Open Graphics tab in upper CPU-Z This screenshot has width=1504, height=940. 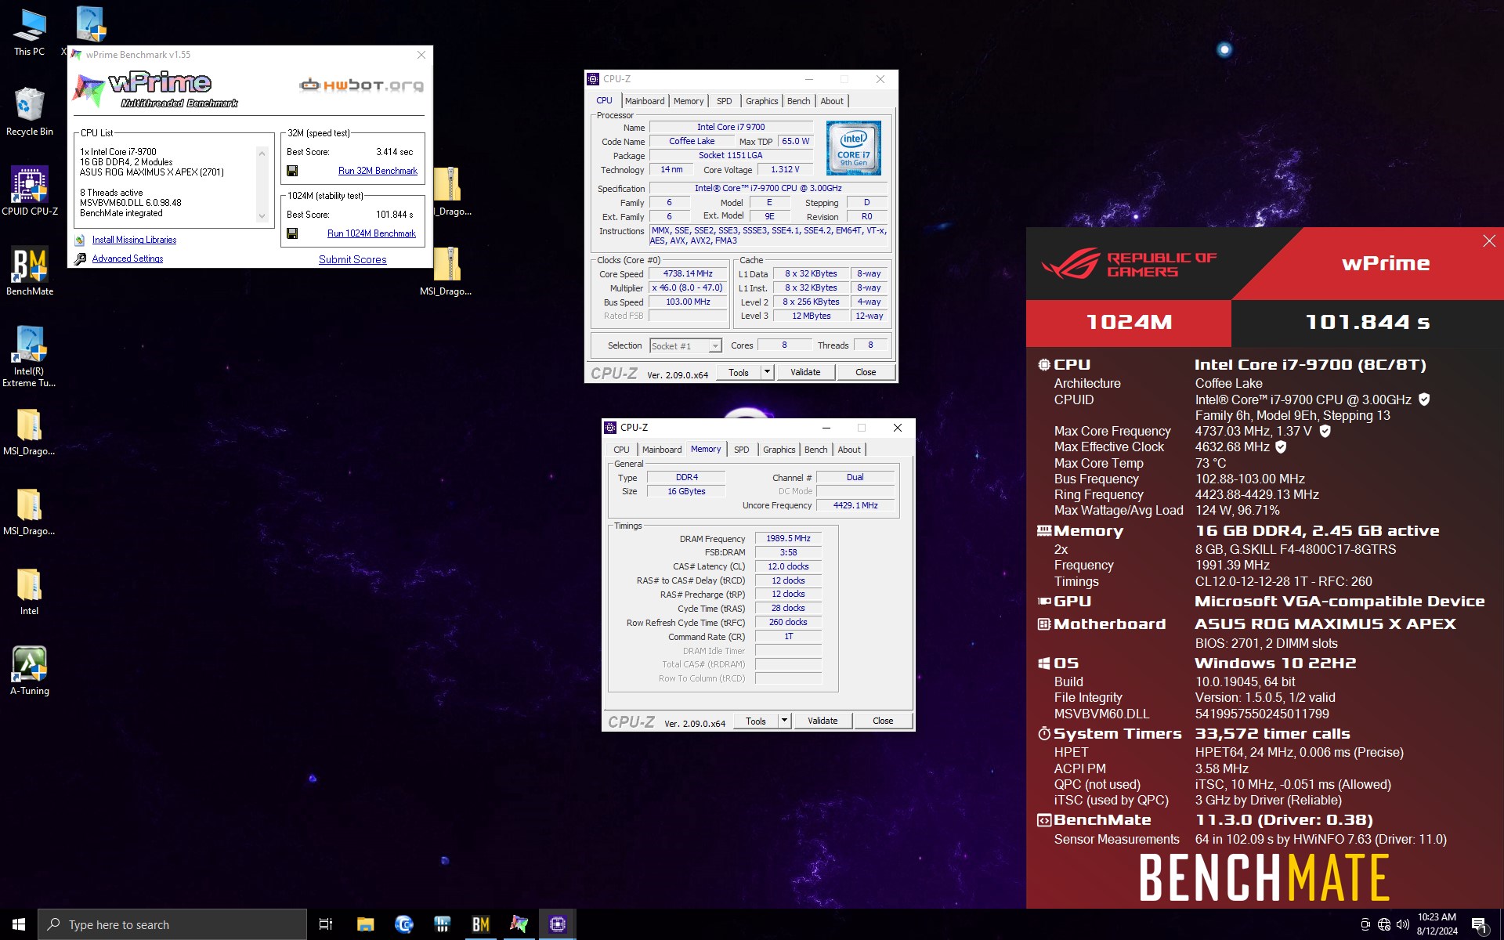tap(761, 101)
